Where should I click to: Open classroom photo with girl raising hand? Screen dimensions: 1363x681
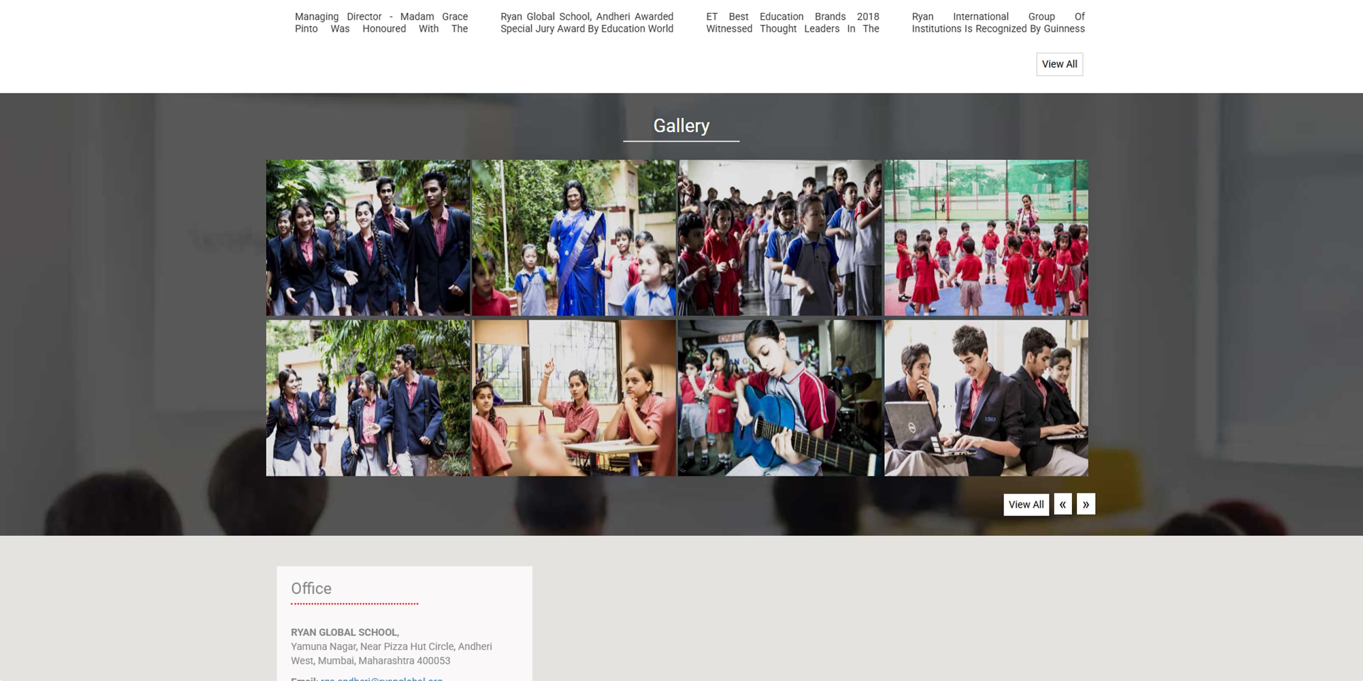click(x=573, y=398)
